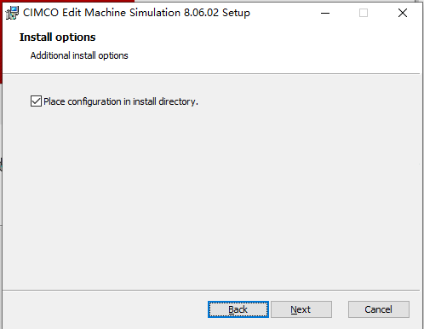Viewport: 424px width, 329px height.
Task: Click the underlined N on the Next button
Action: (x=294, y=309)
